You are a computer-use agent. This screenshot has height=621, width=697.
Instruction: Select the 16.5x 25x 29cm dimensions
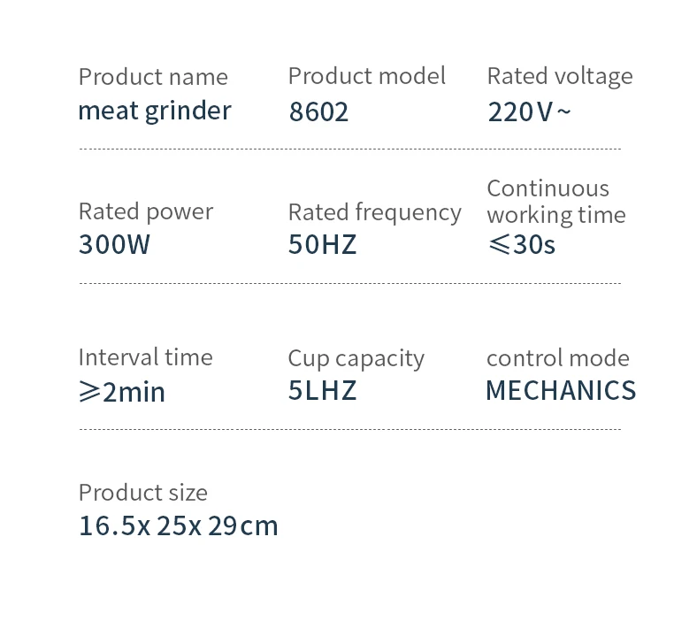(178, 526)
